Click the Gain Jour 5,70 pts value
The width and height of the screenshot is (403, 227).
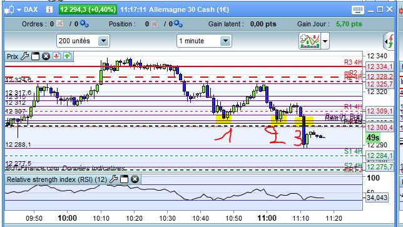(349, 24)
